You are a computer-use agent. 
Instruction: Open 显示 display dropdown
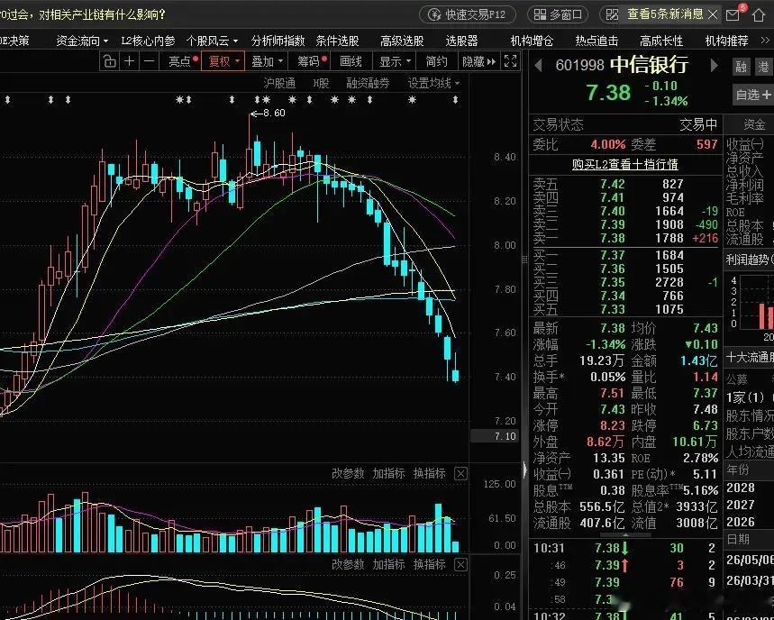[x=395, y=61]
